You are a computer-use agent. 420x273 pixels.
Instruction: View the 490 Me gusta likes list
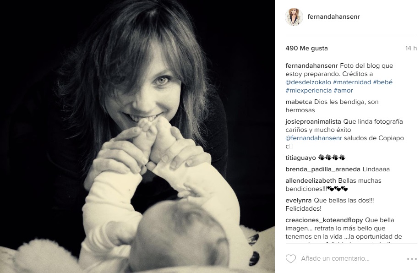click(307, 48)
